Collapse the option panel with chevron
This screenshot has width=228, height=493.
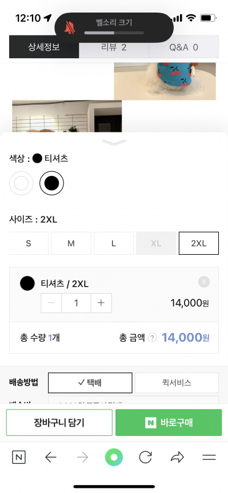tap(114, 143)
